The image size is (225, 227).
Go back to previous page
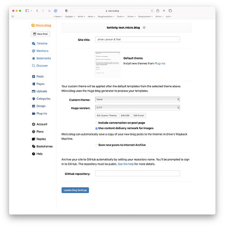37,11
